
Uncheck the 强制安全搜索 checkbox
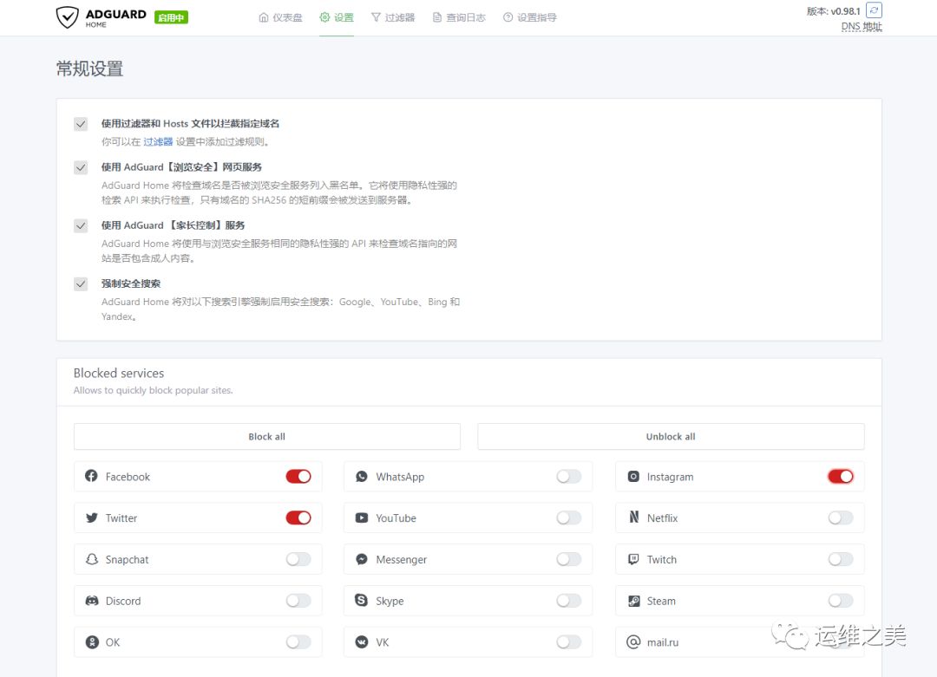coord(81,284)
